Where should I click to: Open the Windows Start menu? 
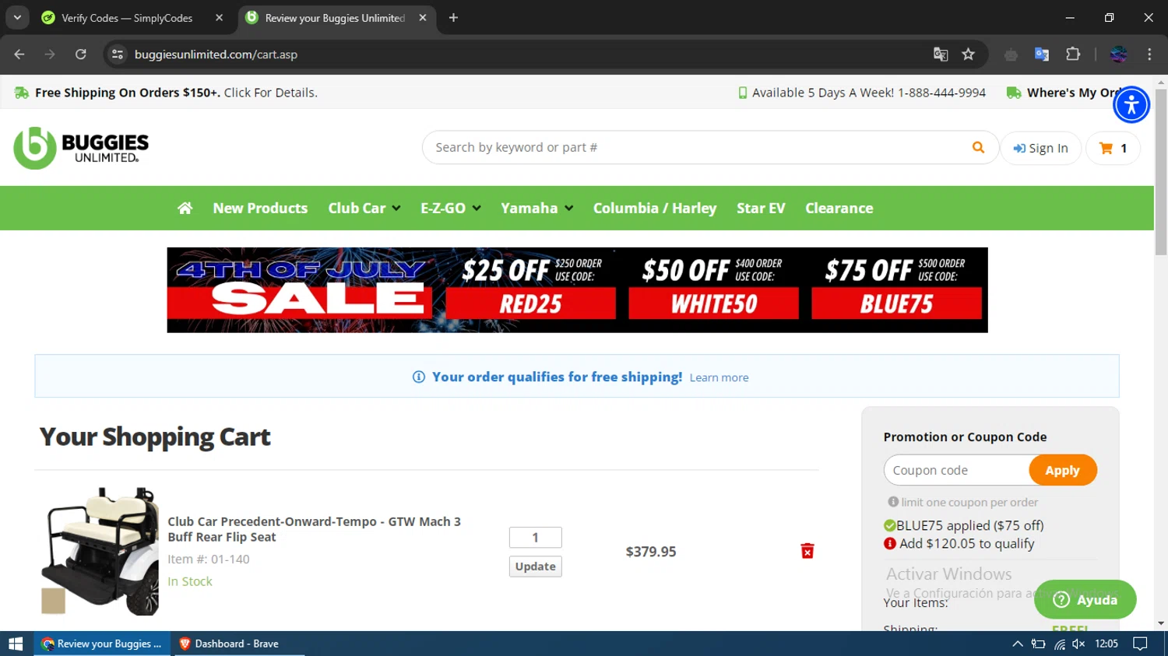point(16,644)
